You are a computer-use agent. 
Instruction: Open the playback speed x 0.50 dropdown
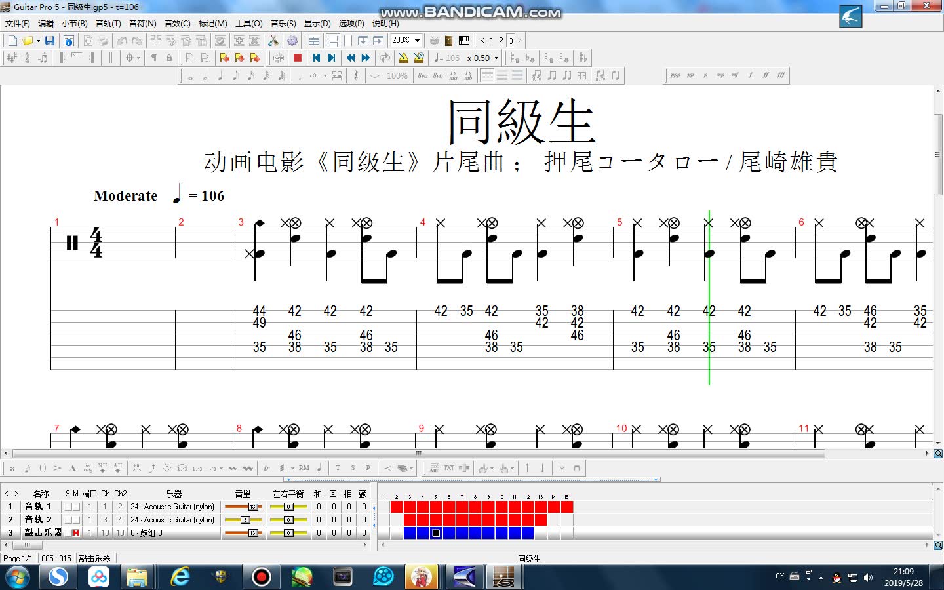pyautogui.click(x=496, y=58)
